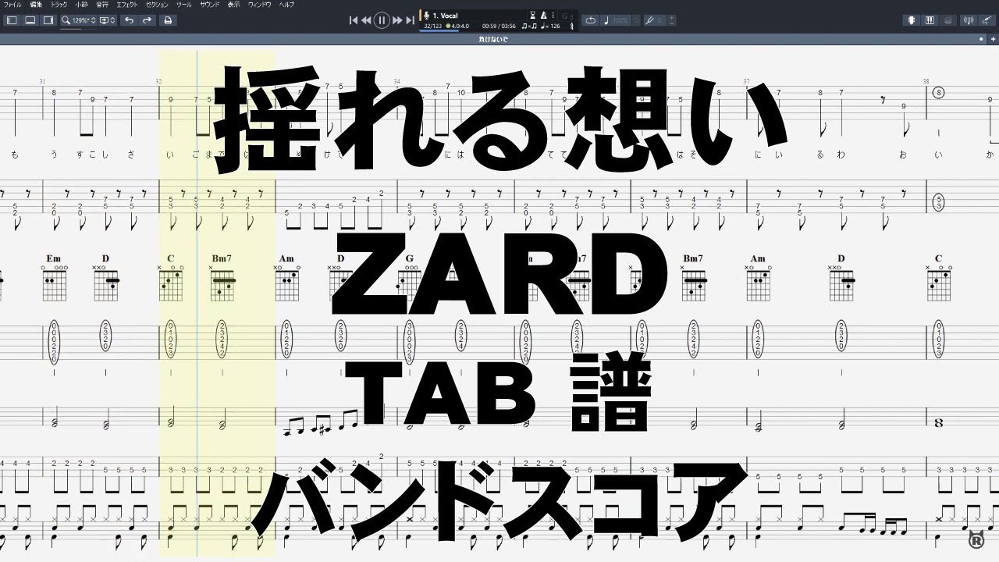Click the tempo 126 display
Screen dimensions: 999x562
[551, 27]
